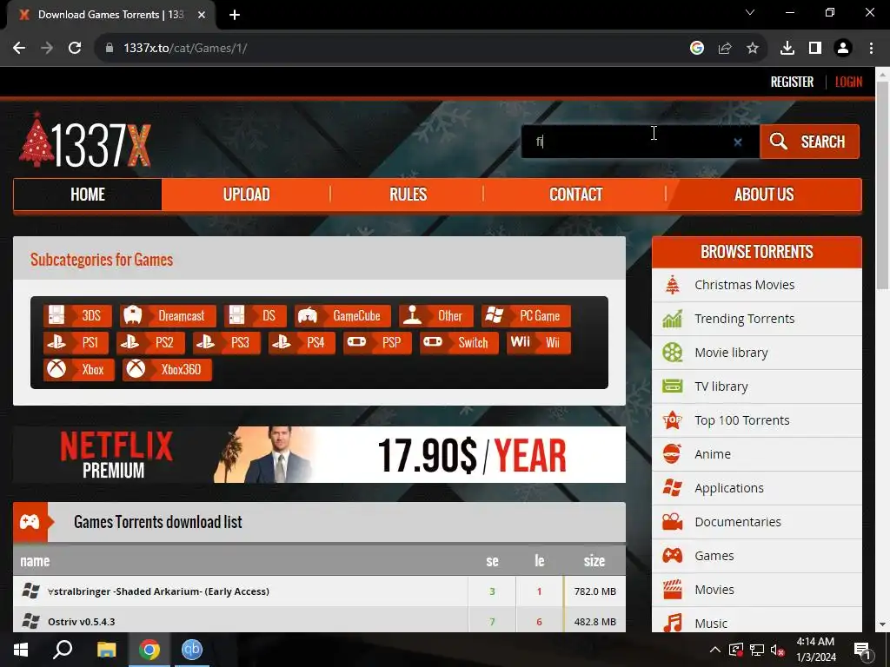The image size is (890, 667).
Task: Browse Games category in sidebar
Action: click(x=757, y=556)
